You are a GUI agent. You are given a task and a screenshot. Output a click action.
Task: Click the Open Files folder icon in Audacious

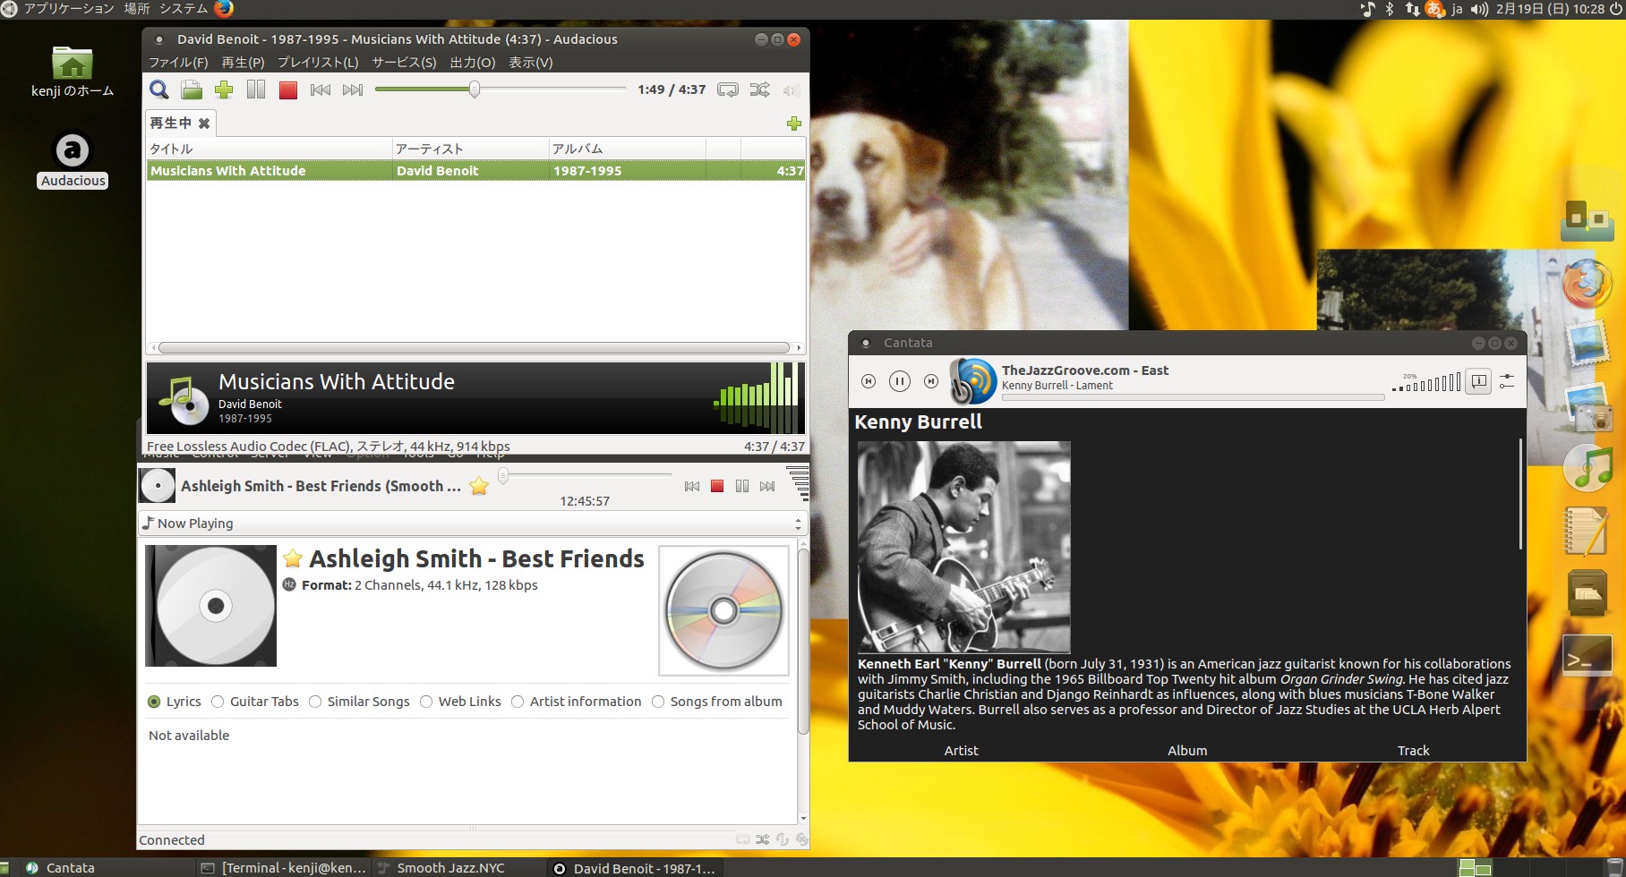tap(192, 89)
